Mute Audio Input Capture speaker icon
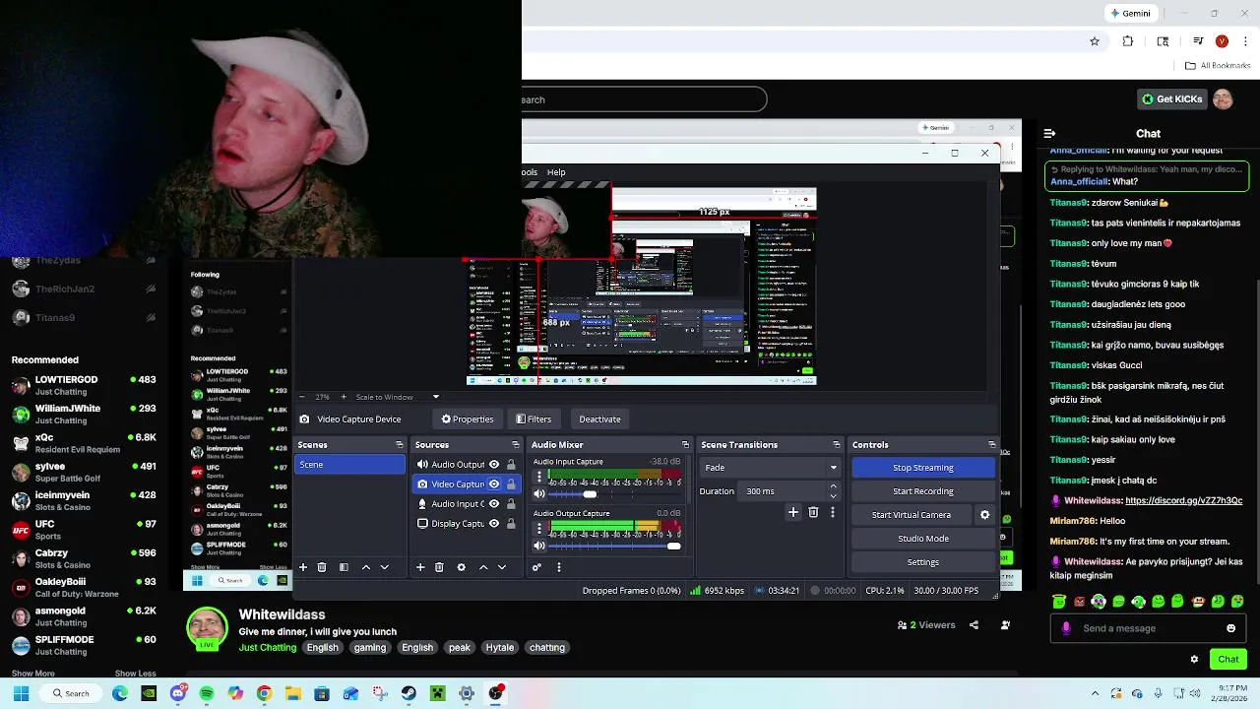The image size is (1260, 709). (x=539, y=494)
